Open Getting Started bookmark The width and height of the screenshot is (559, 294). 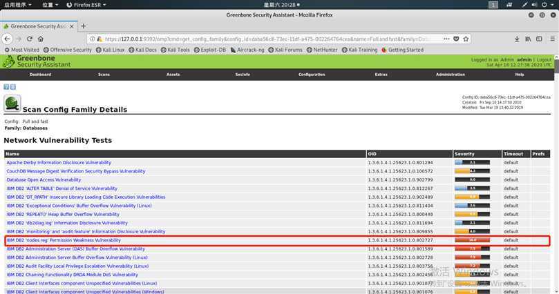point(403,50)
